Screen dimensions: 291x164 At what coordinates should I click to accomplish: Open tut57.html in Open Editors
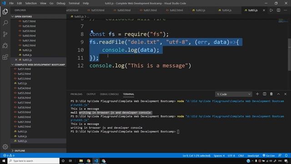point(29,21)
